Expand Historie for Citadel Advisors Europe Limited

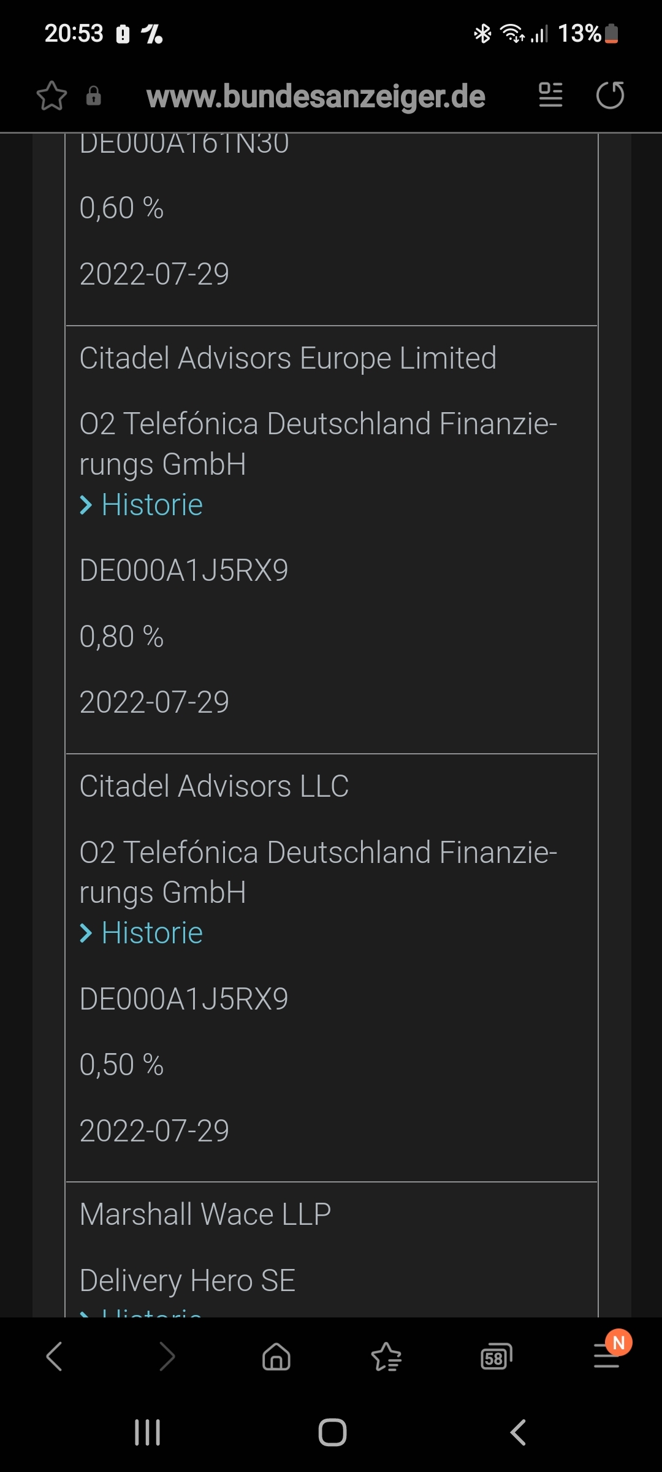tap(140, 504)
